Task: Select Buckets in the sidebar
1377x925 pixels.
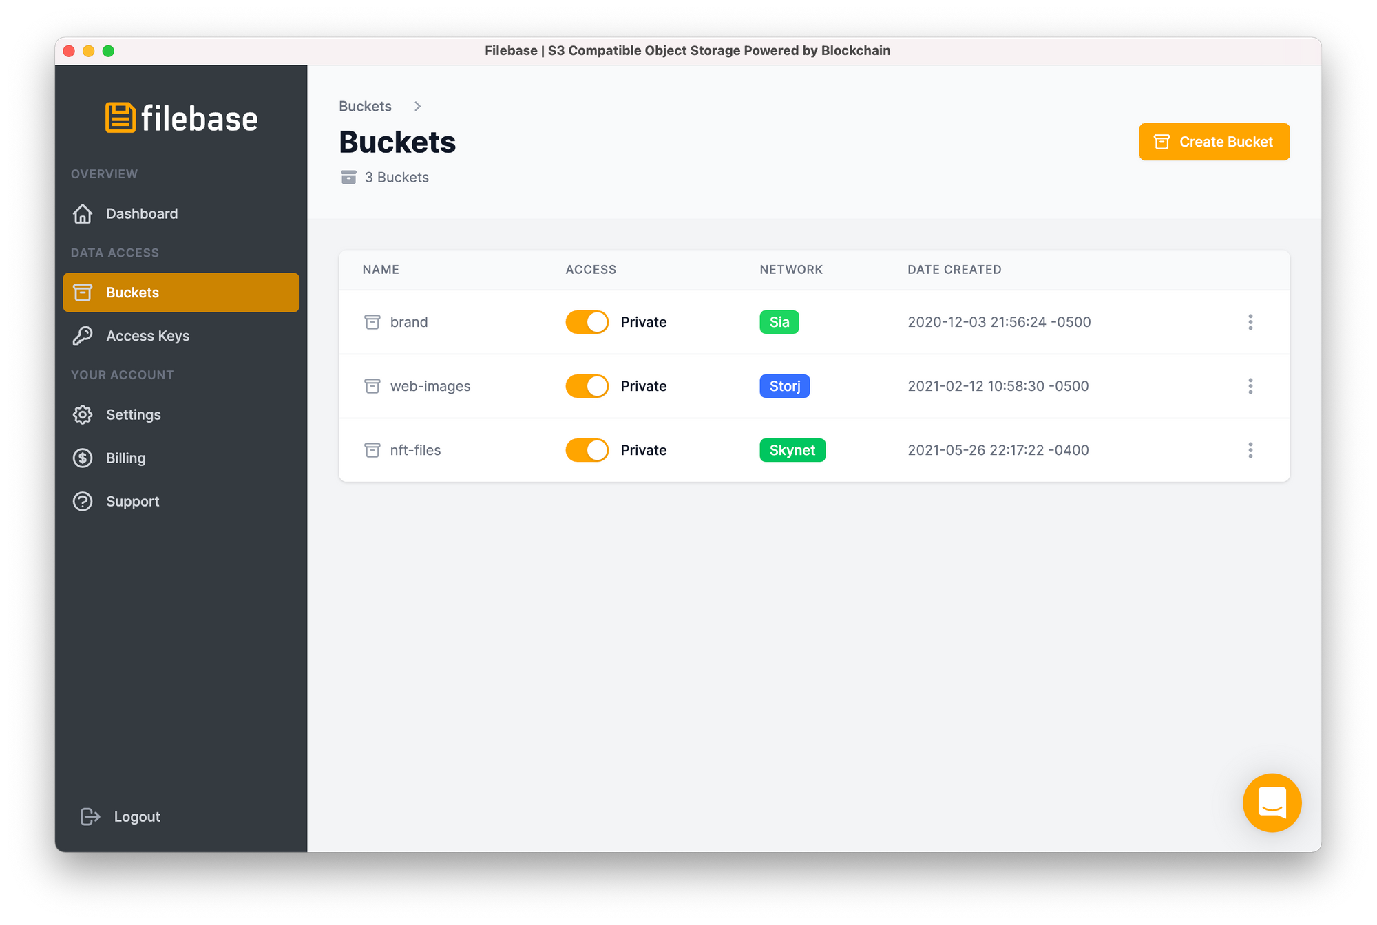Action: coord(181,293)
